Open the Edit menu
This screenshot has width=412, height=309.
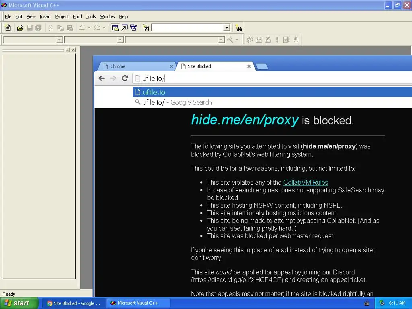[x=19, y=16]
